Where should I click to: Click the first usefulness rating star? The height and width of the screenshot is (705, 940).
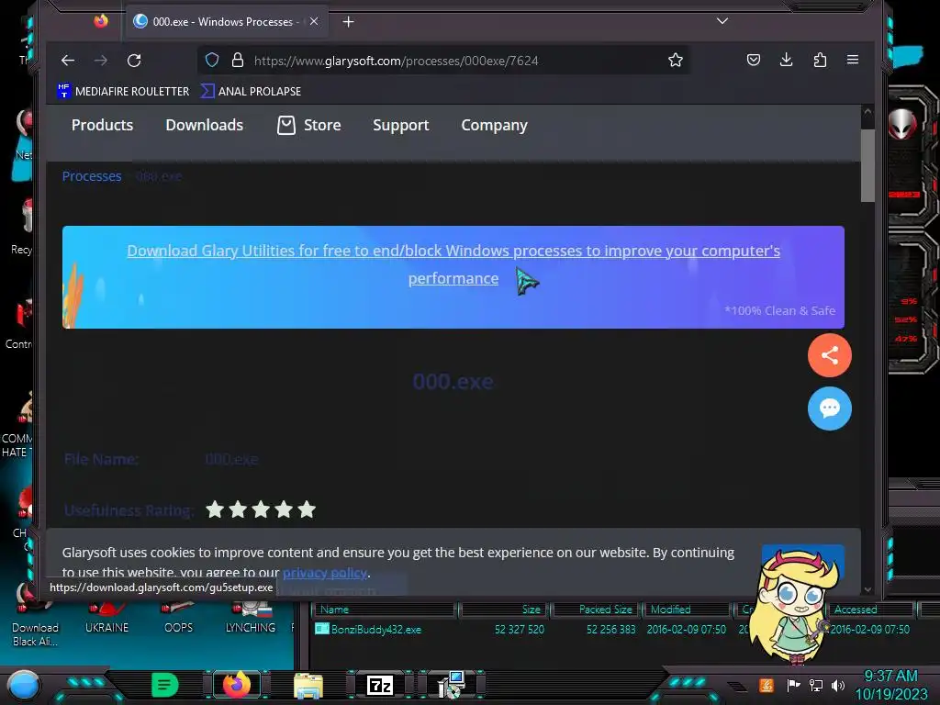(x=215, y=509)
